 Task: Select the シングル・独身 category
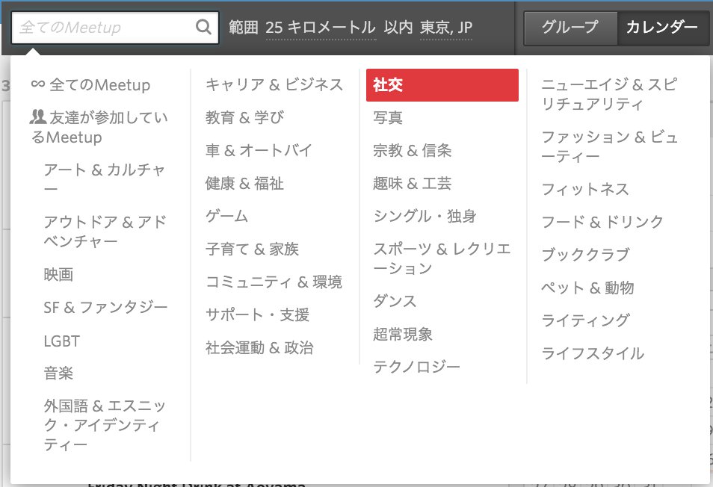coord(425,217)
